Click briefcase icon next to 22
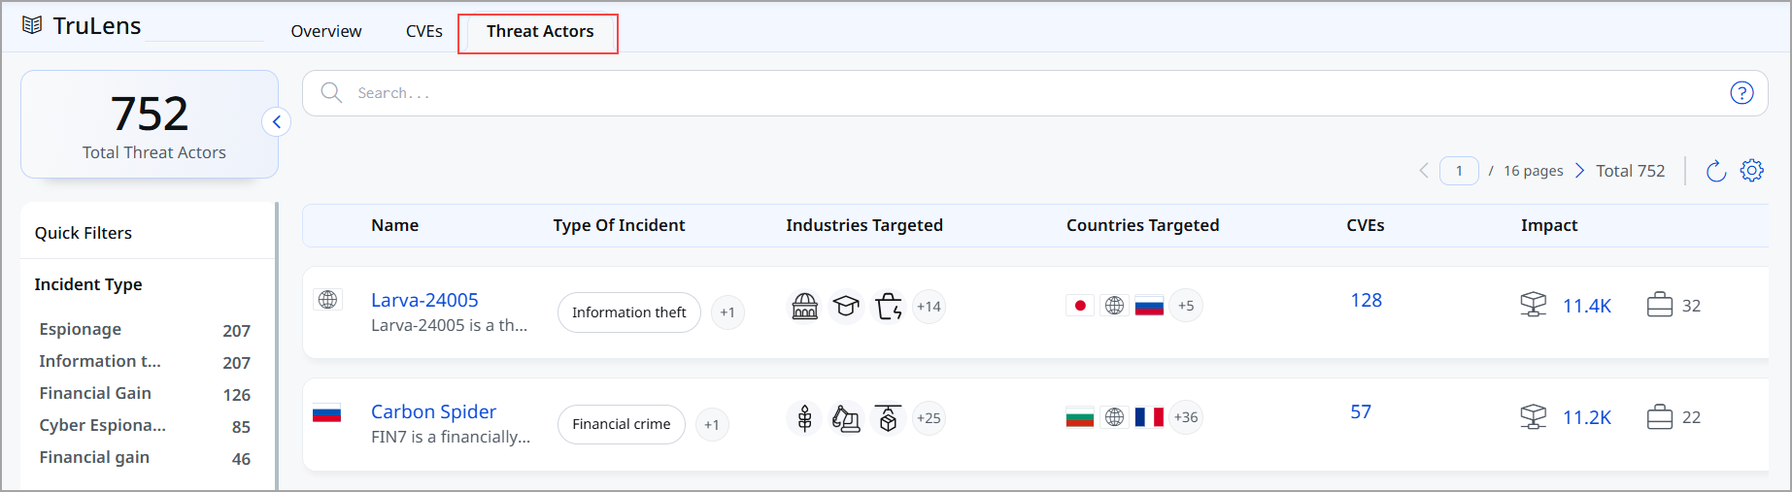 coord(1660,416)
